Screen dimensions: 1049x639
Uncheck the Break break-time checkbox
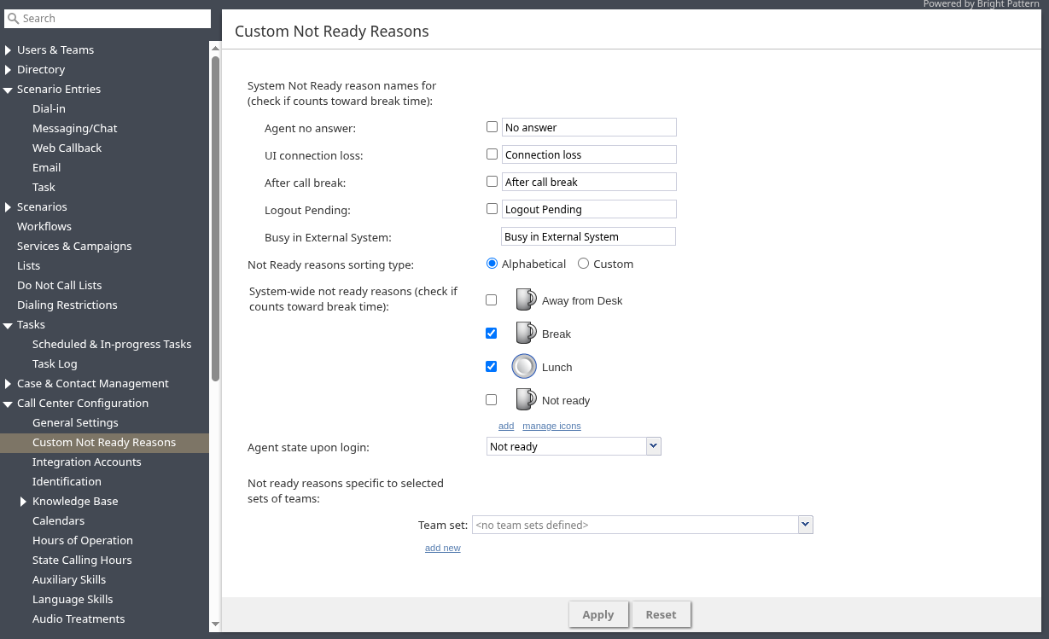[492, 334]
